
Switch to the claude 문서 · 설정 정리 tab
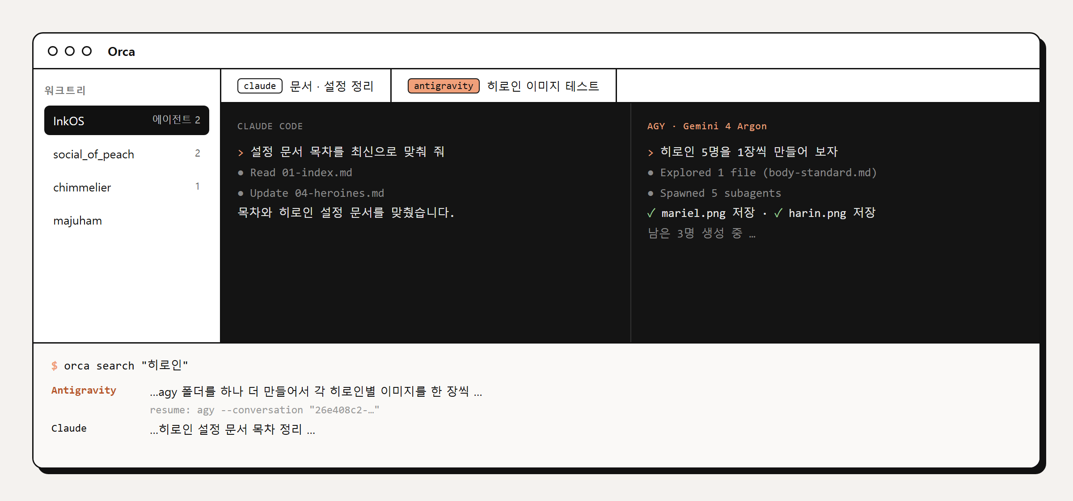coord(306,86)
